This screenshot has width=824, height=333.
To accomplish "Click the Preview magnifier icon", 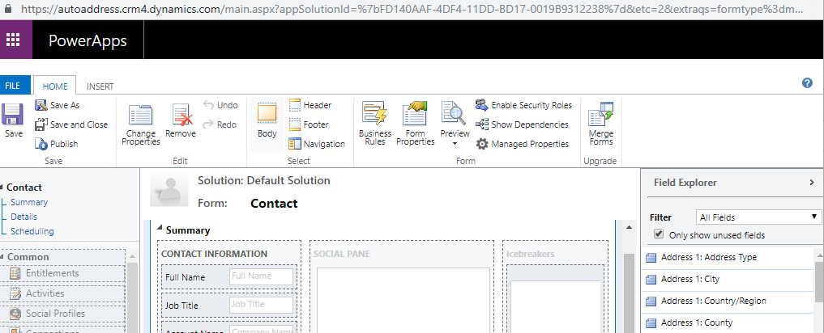I will [453, 113].
